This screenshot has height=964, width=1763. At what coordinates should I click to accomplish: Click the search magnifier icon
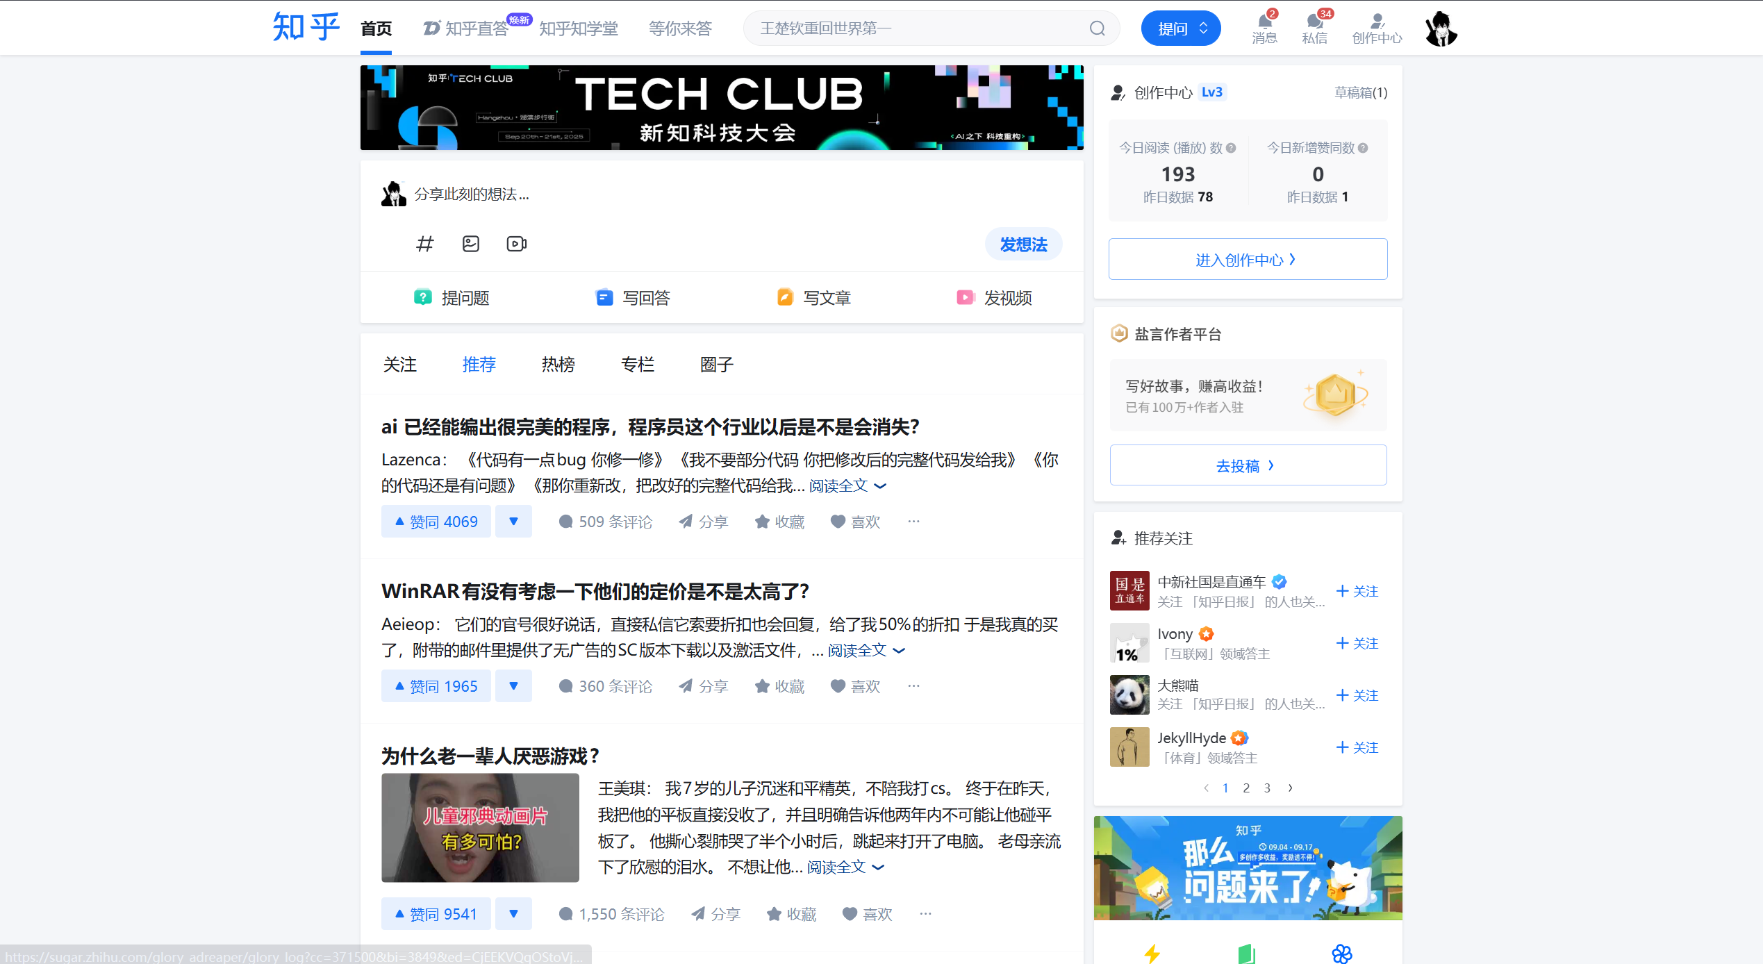point(1097,28)
